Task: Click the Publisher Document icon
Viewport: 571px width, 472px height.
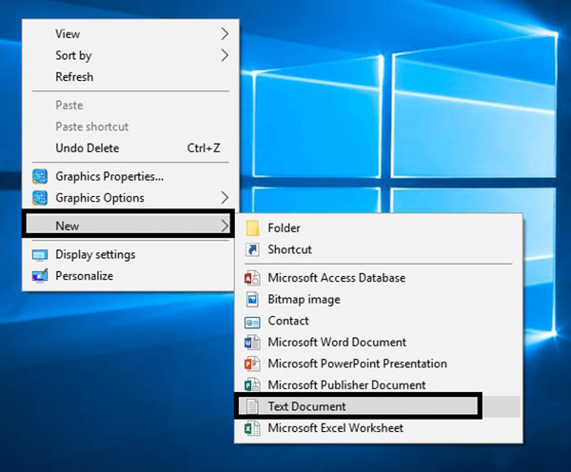Action: click(x=252, y=385)
